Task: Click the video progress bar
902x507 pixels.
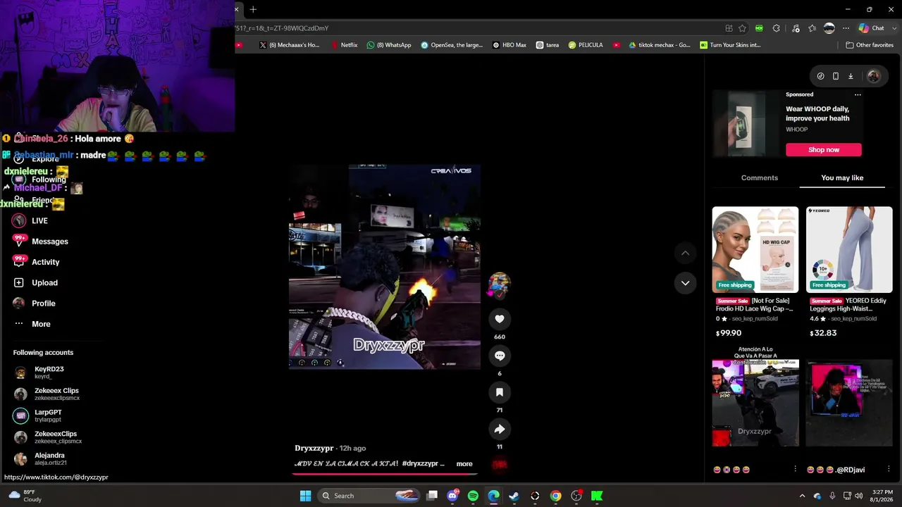Action: pos(385,474)
